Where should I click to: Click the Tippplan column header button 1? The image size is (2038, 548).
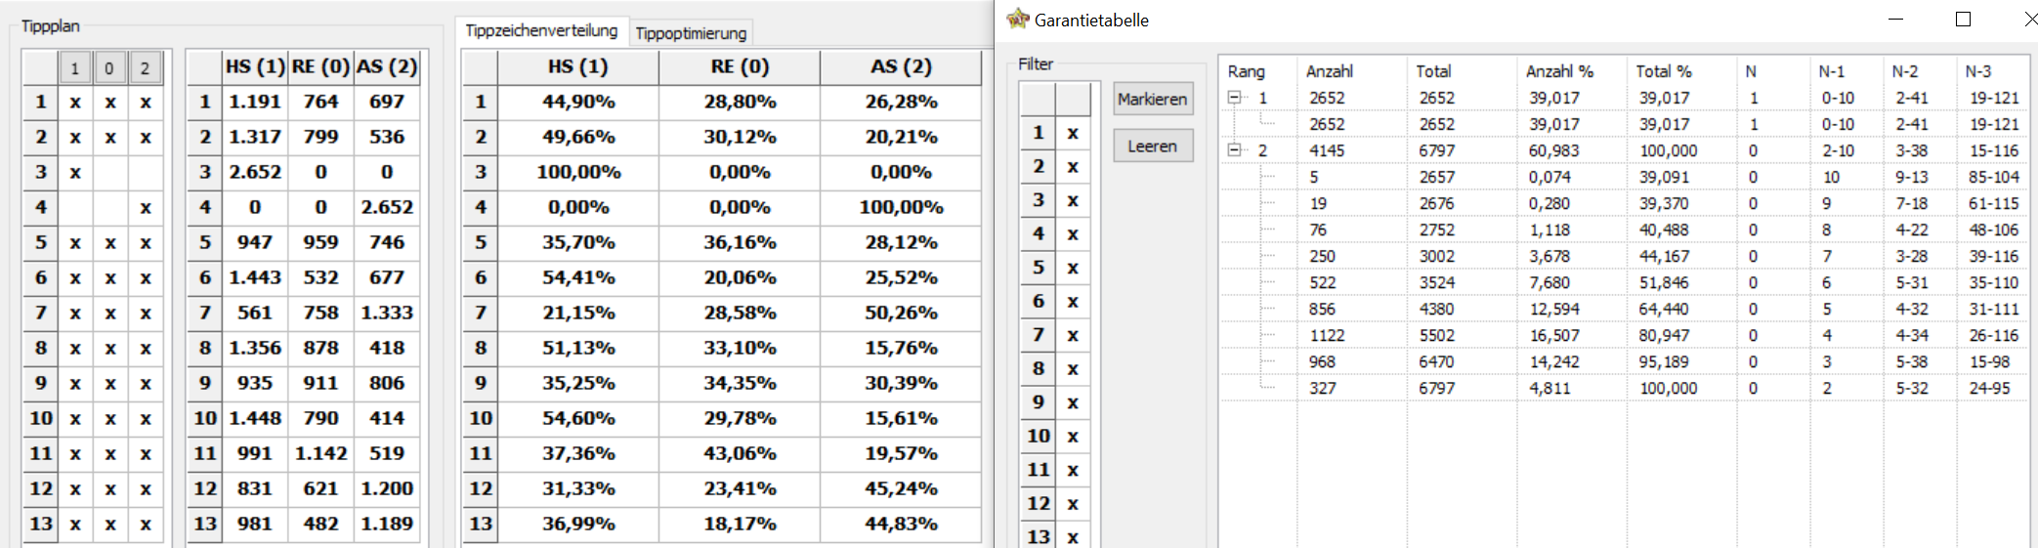click(74, 68)
